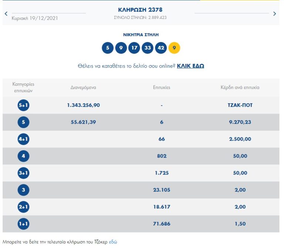Select the 4+1 category badge
The image size is (284, 248).
click(x=23, y=139)
